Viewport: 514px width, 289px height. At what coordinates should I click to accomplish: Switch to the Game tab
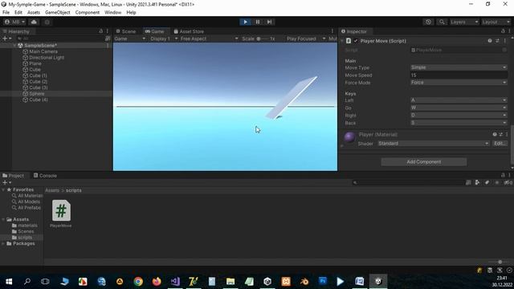[154, 31]
